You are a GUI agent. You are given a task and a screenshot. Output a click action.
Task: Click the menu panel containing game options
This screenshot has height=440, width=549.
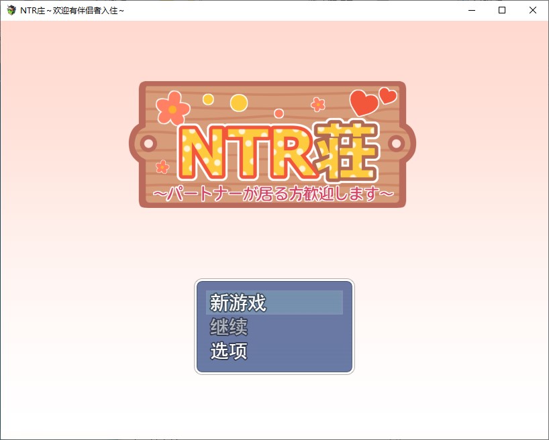point(273,327)
